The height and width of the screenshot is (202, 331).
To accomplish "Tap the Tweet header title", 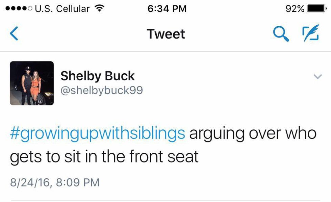I will point(166,34).
